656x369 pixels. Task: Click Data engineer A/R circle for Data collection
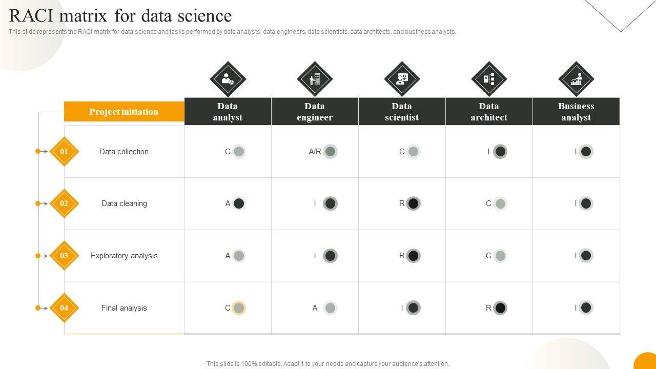pyautogui.click(x=330, y=152)
